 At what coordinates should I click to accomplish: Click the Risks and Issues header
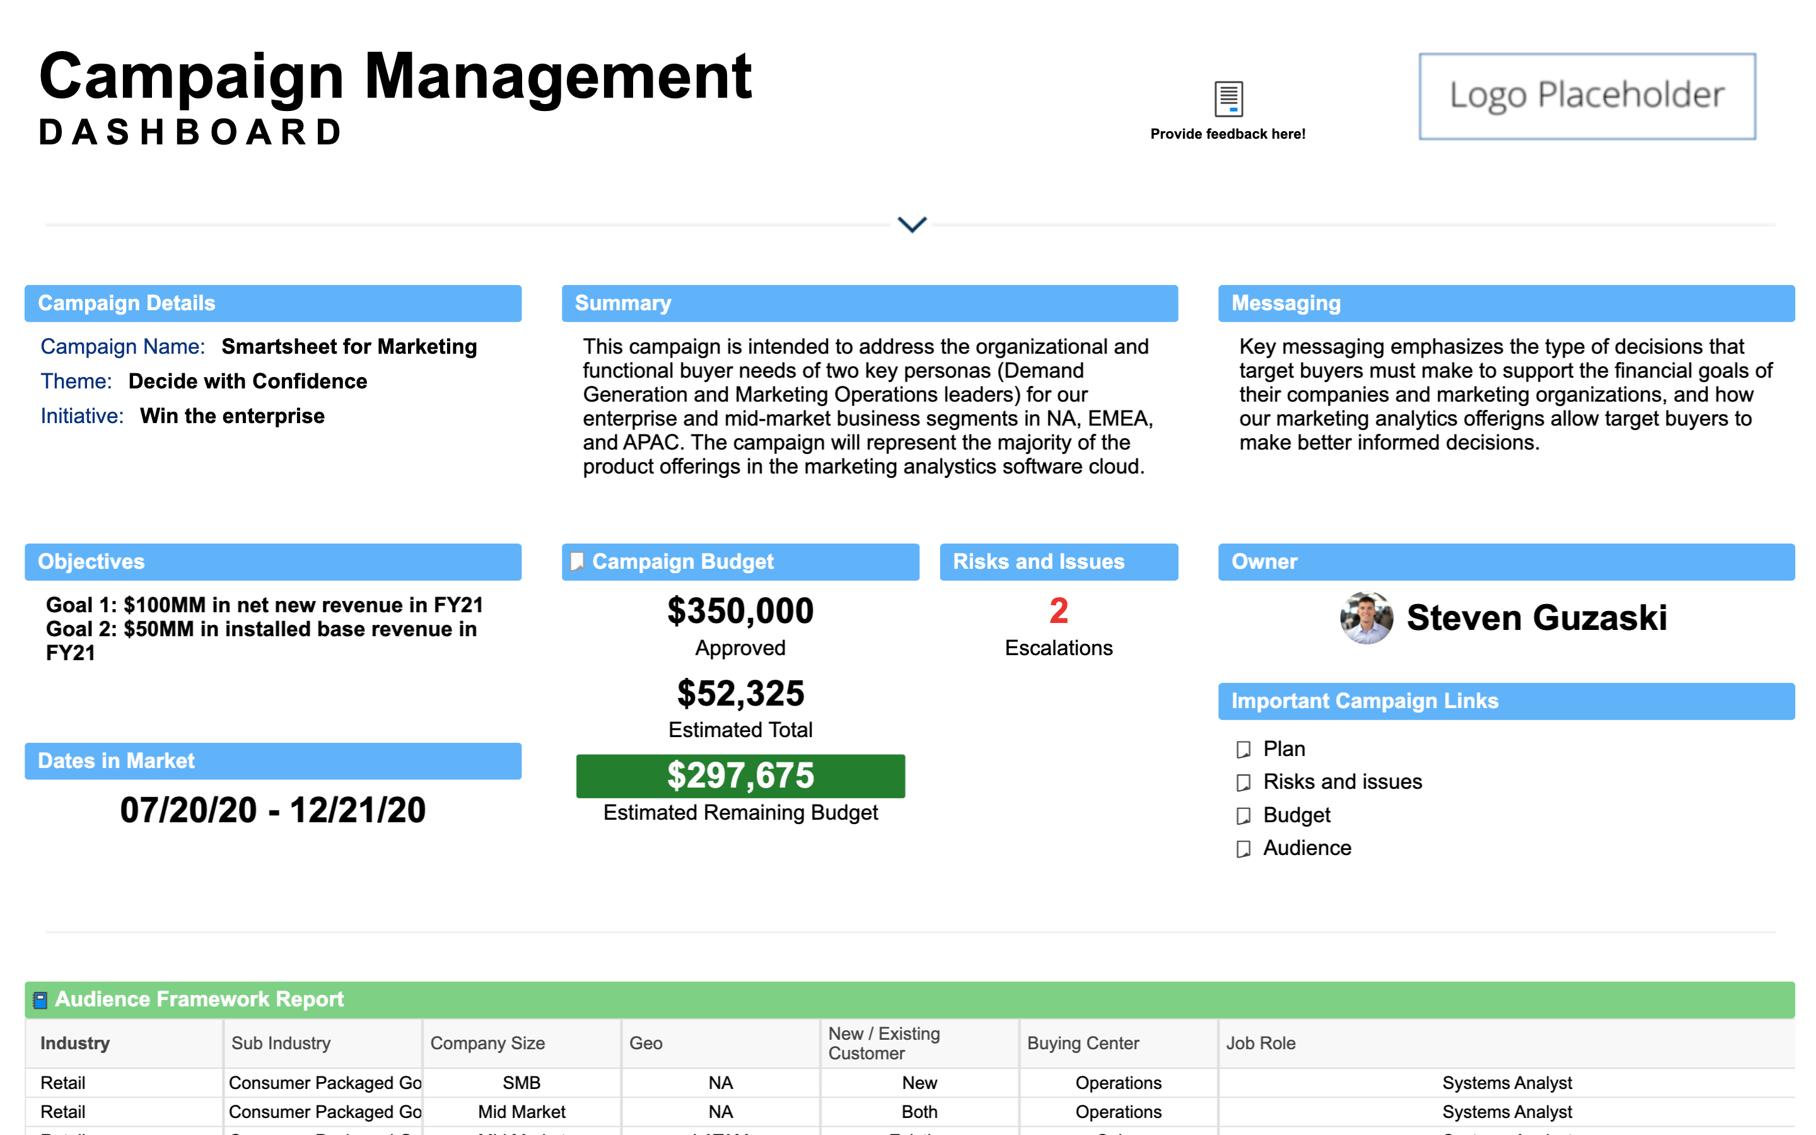pos(1059,561)
